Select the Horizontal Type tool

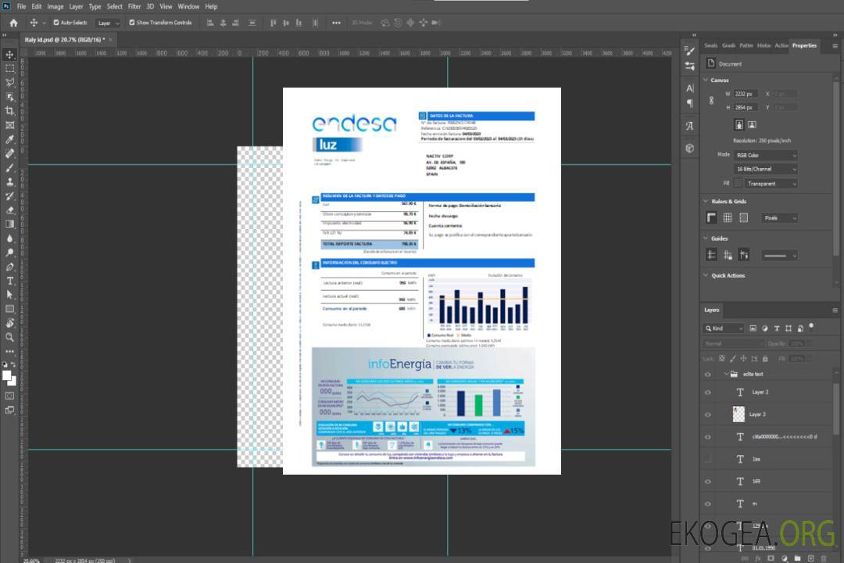click(10, 281)
